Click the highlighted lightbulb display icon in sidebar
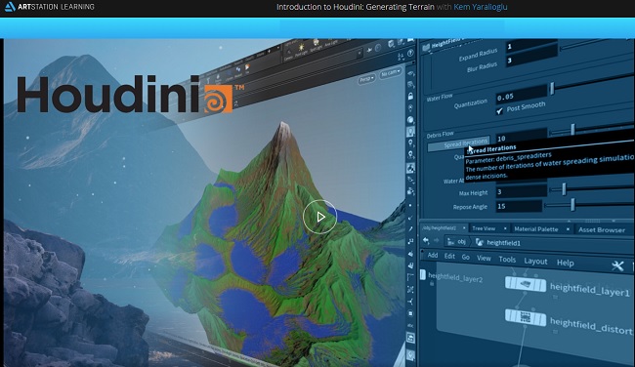Viewport: 635px width, 367px height. (x=410, y=132)
